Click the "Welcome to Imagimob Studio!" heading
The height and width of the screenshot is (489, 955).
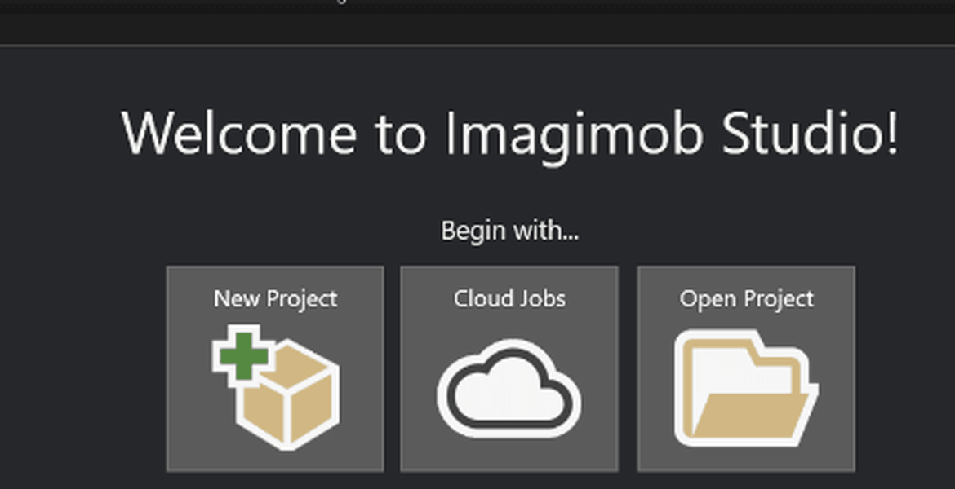[510, 134]
